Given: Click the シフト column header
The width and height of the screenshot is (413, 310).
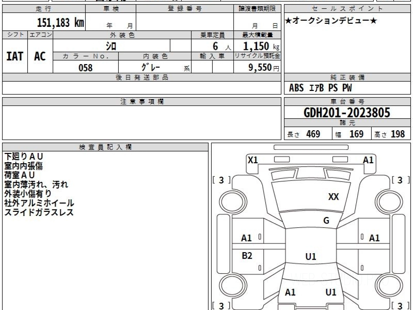Looking at the screenshot, I should [x=15, y=35].
